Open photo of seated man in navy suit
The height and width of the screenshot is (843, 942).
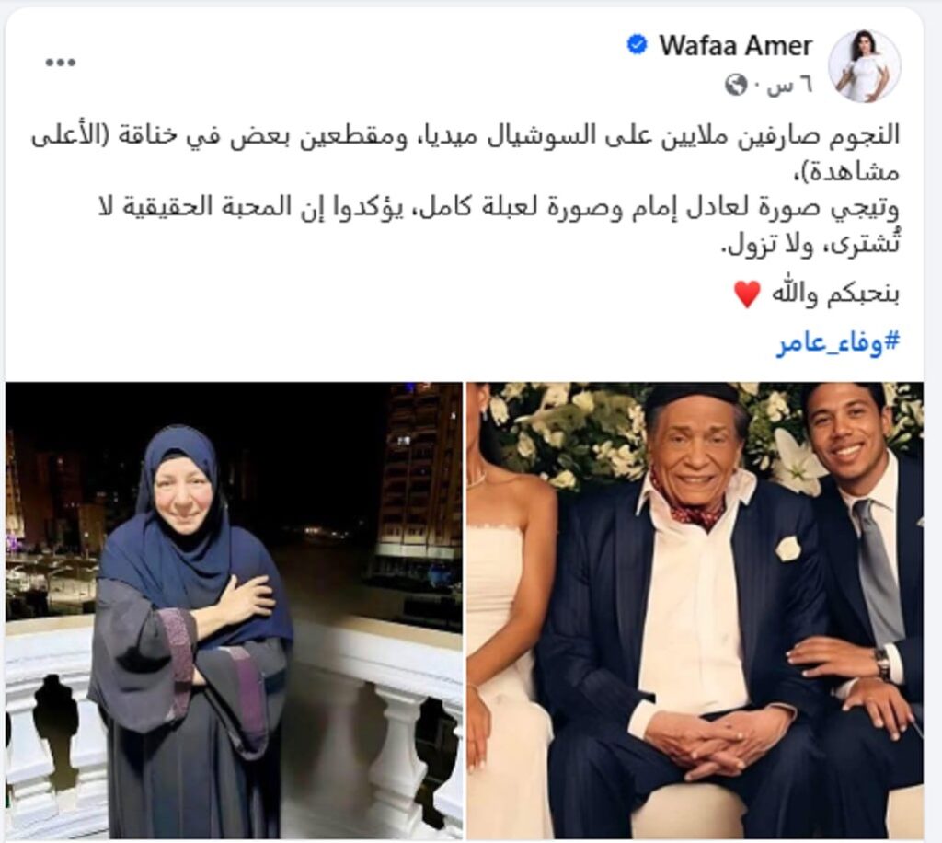[x=695, y=610]
